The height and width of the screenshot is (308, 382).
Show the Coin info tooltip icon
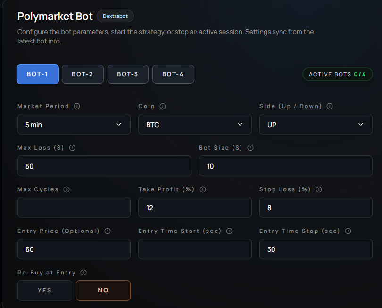(163, 106)
